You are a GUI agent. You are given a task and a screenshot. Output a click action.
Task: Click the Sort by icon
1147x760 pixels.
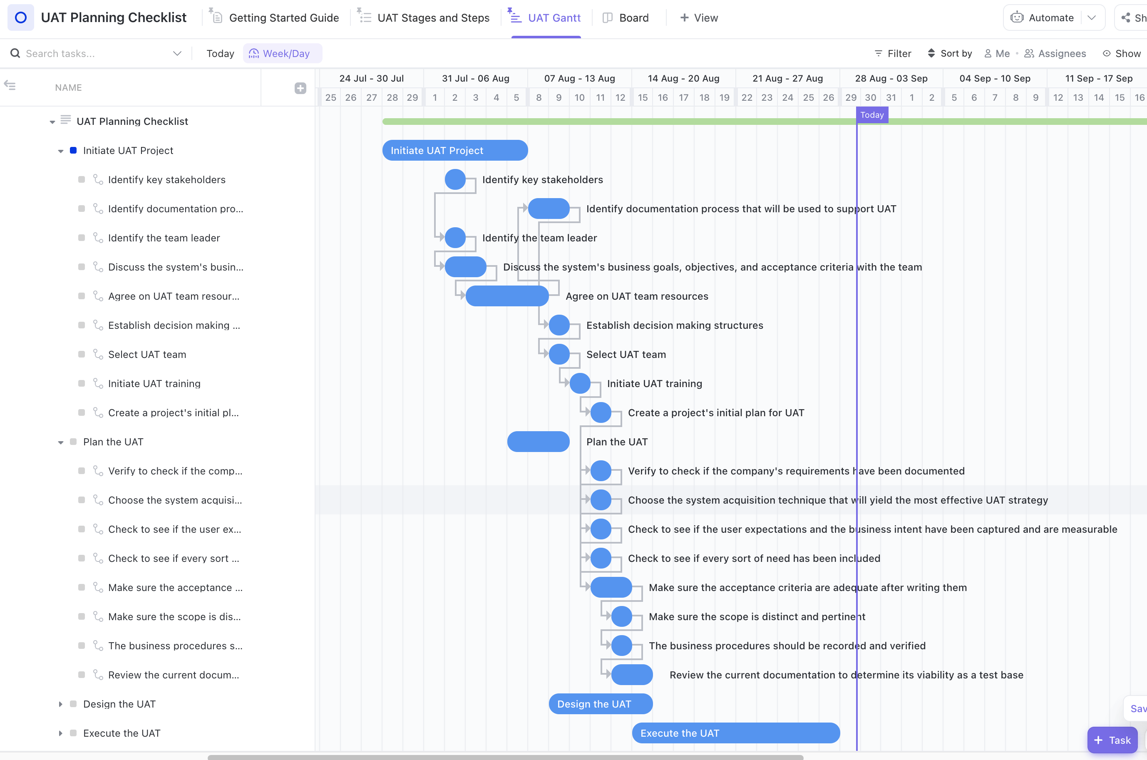pos(931,52)
